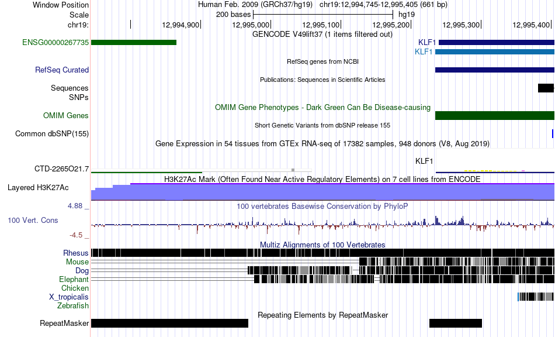The width and height of the screenshot is (555, 337).
Task: Click the dark blue KLF1 transcript label
Action: pyautogui.click(x=427, y=43)
